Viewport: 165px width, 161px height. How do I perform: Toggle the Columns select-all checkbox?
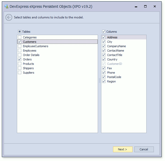pyautogui.click(x=104, y=32)
